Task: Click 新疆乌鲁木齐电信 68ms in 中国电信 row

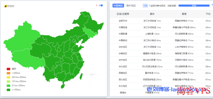Action: click(184, 27)
